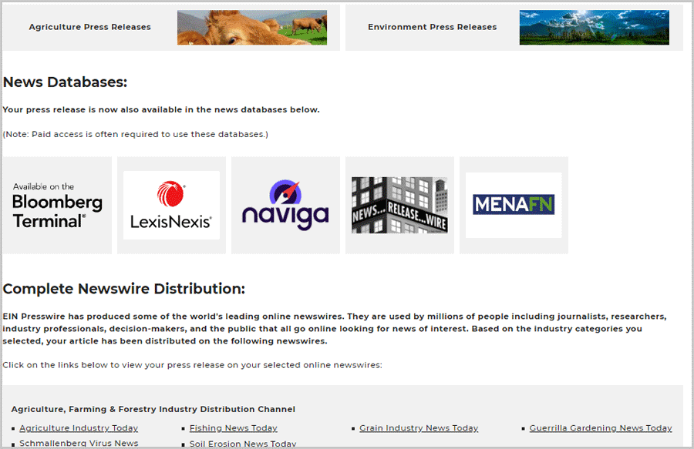Click the mountain landscape image thumbnail
694x449 pixels.
point(594,28)
